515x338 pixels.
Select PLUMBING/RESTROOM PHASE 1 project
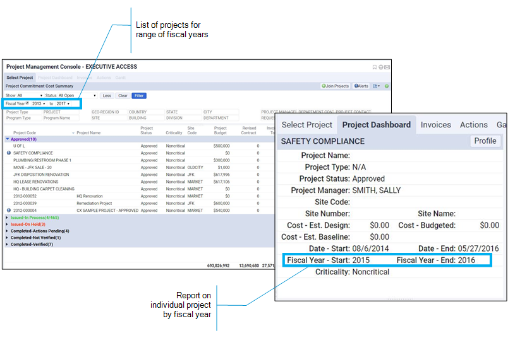(42, 160)
